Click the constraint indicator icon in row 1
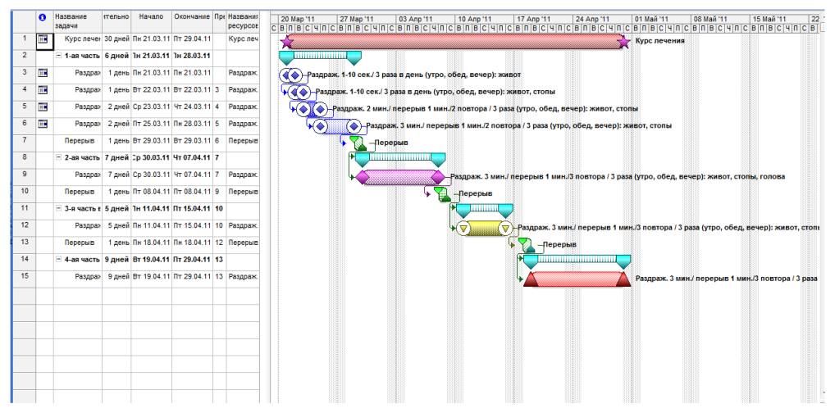 43,39
